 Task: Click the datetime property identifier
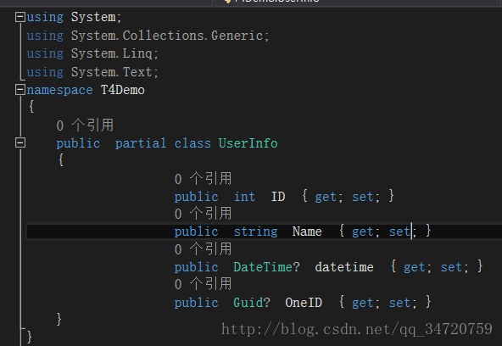tap(344, 267)
